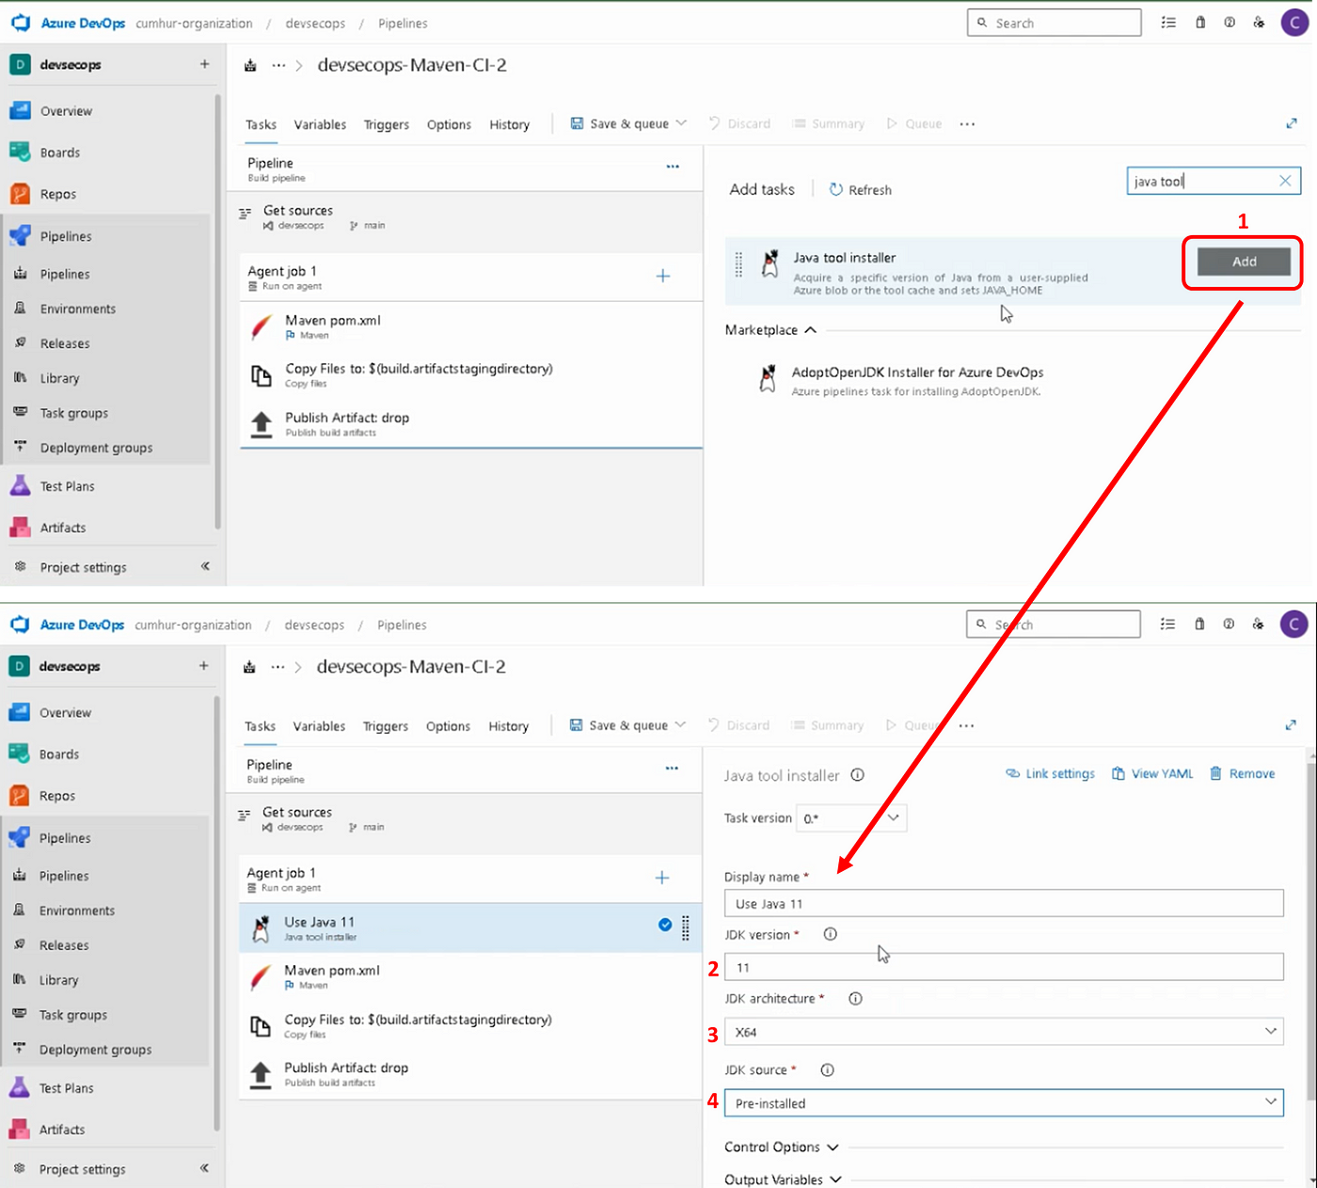Open Pipeline more options in the upper window
Screen dimensions: 1317x1188
(x=673, y=166)
